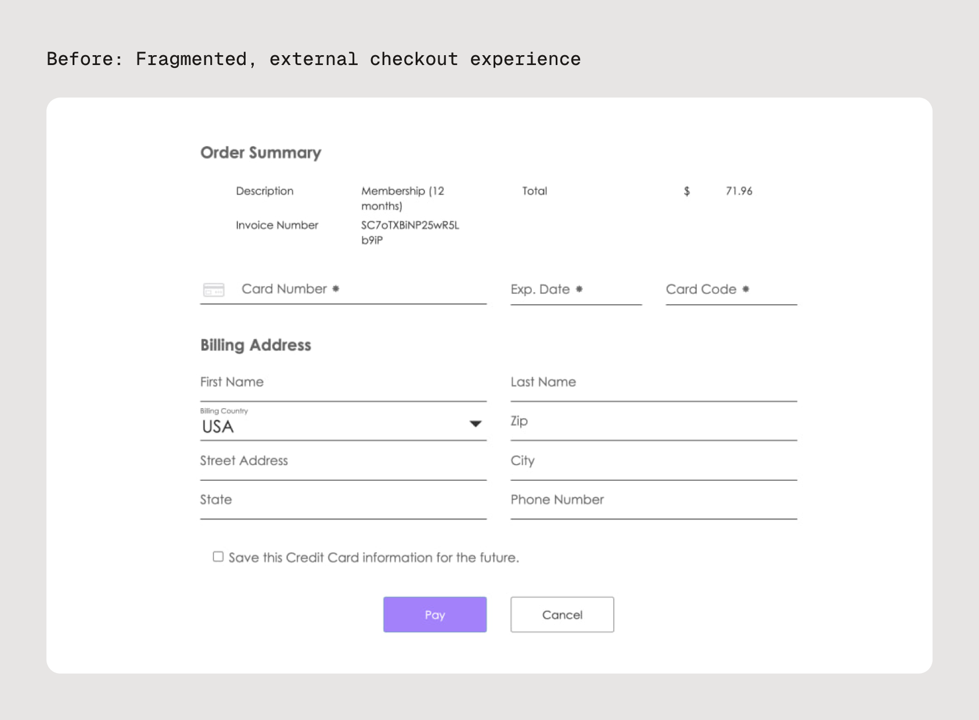Image resolution: width=979 pixels, height=720 pixels.
Task: Click the Phone Number field
Action: [653, 500]
